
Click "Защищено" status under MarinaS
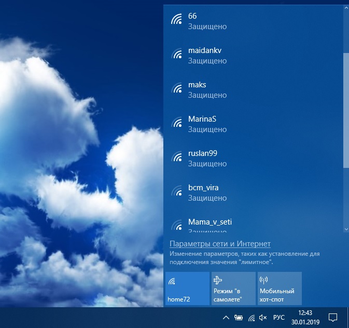[207, 129]
